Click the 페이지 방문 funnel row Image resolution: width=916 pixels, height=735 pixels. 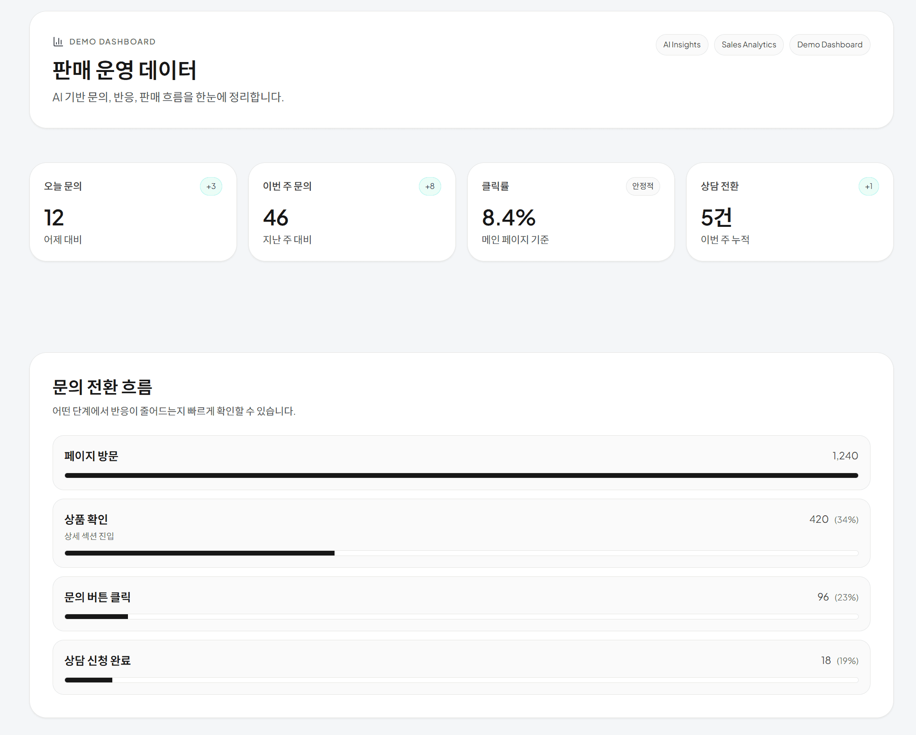click(461, 463)
